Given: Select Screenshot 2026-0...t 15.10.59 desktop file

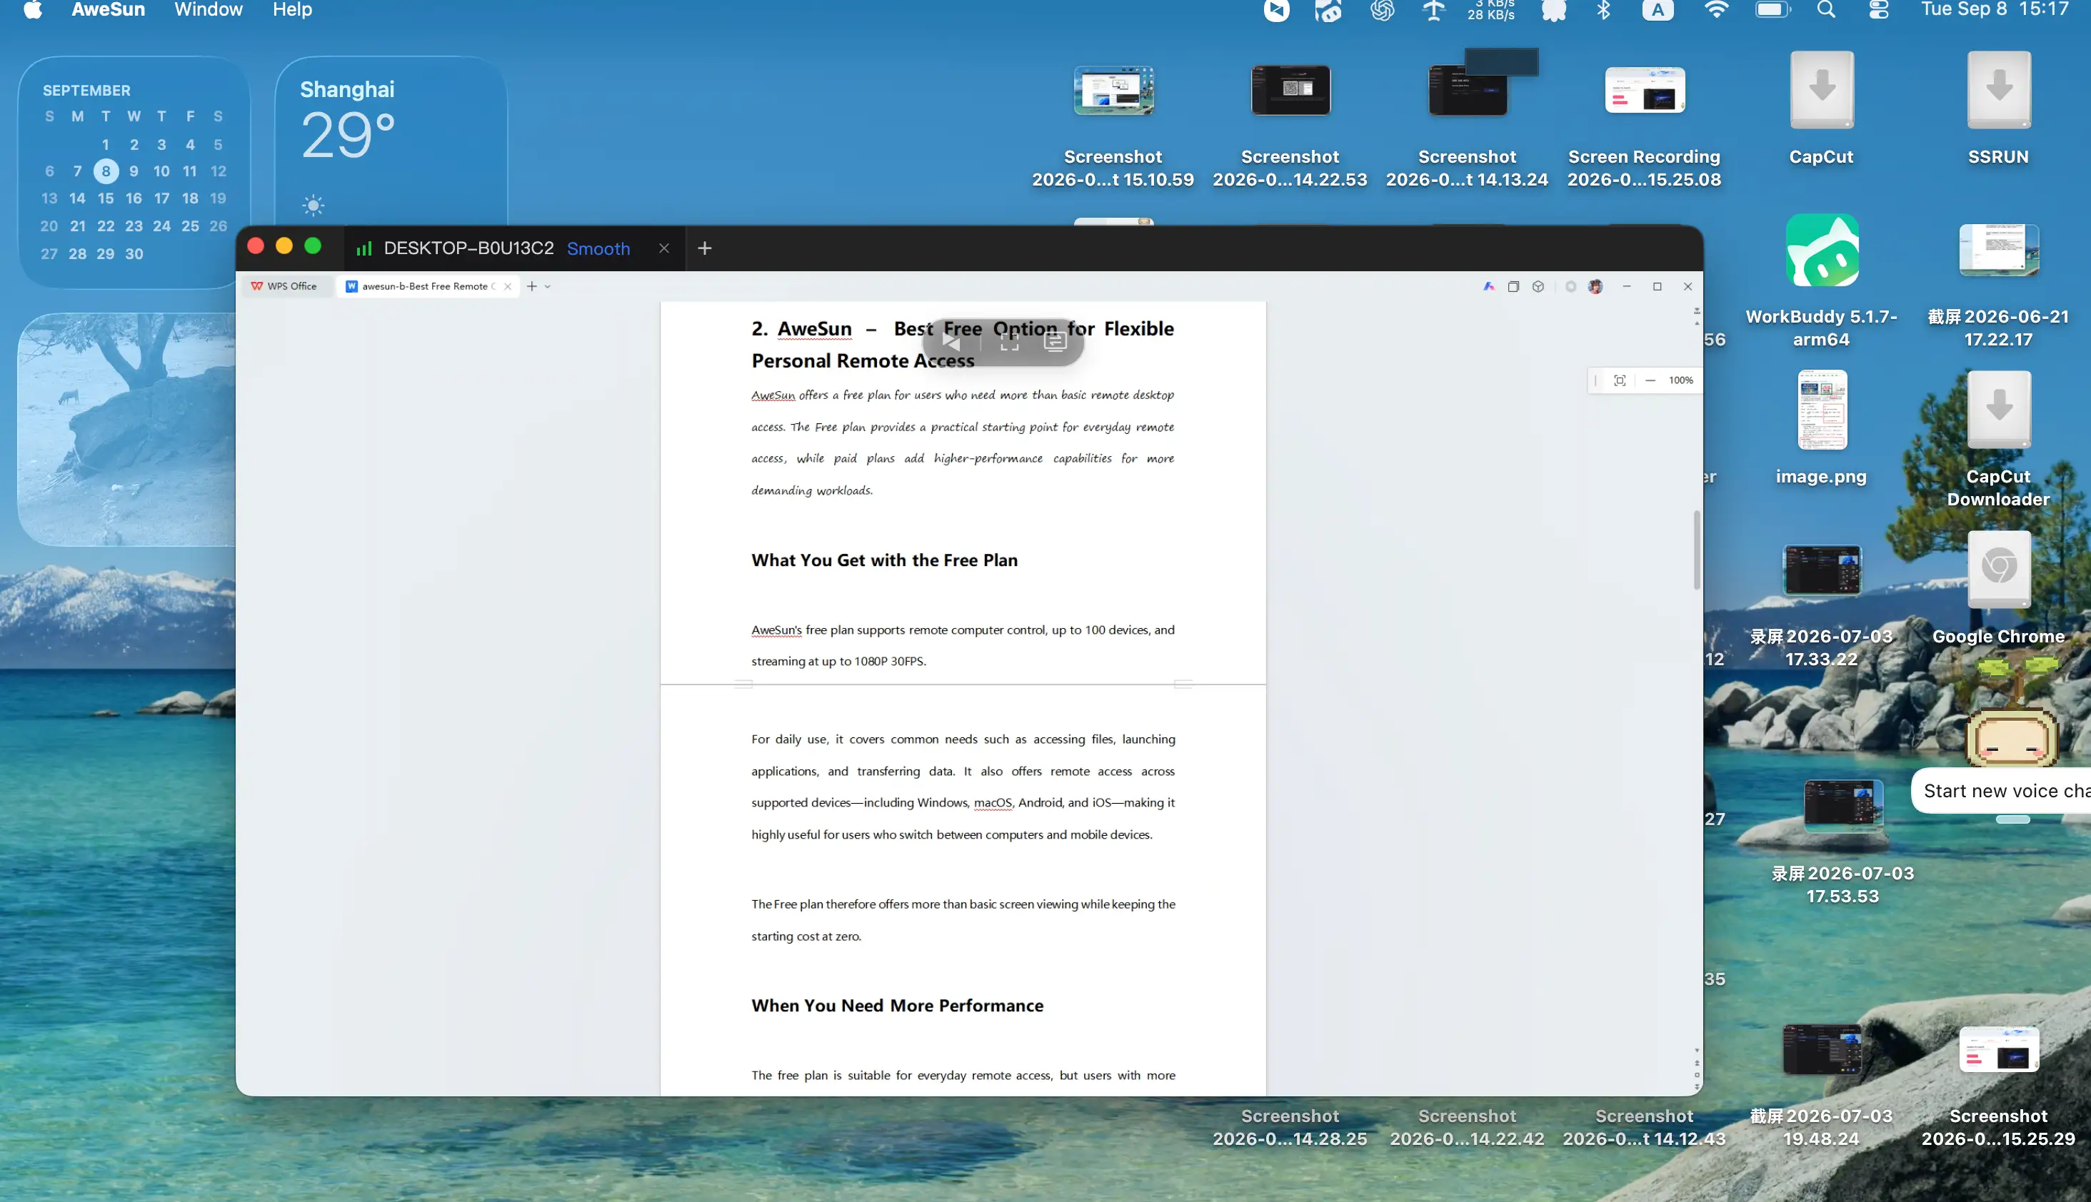Looking at the screenshot, I should click(x=1113, y=91).
